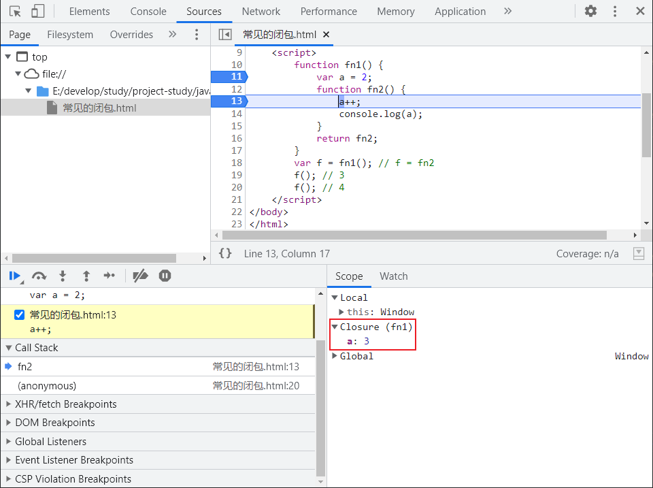Step into next function call
This screenshot has height=488, width=653.
[x=63, y=276]
